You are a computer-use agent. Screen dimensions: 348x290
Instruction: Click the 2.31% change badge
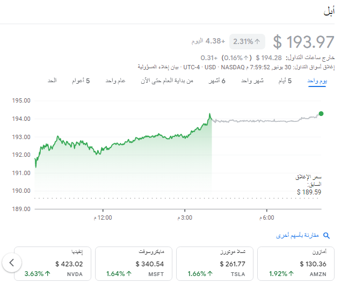[247, 41]
